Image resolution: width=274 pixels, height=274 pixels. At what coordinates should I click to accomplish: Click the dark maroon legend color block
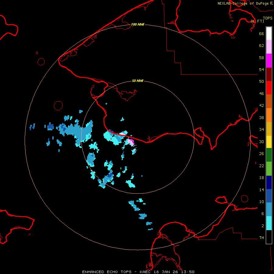coord(269,74)
